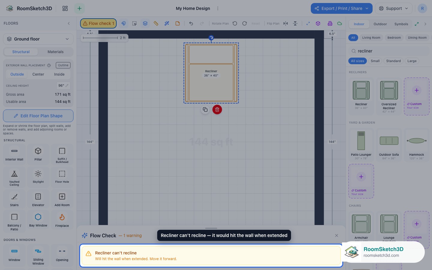This screenshot has height=270, width=432.
Task: Set exterior wall placement to Inside
Action: (59, 74)
